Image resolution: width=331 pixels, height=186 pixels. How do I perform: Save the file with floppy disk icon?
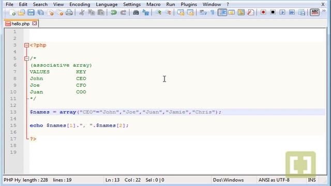pyautogui.click(x=31, y=12)
